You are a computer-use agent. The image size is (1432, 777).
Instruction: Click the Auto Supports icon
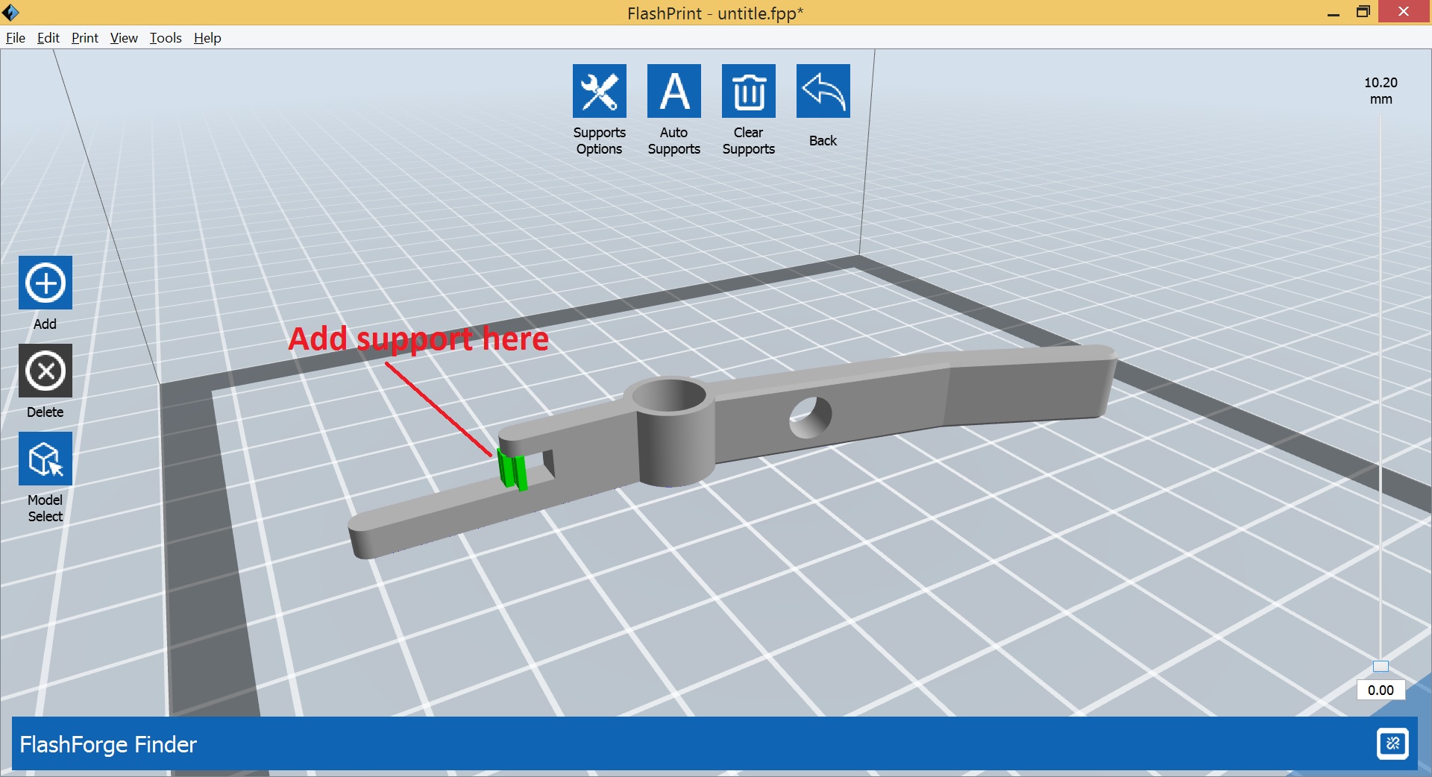click(x=673, y=91)
